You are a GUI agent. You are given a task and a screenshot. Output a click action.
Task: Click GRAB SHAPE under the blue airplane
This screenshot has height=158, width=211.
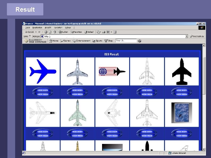point(43,90)
